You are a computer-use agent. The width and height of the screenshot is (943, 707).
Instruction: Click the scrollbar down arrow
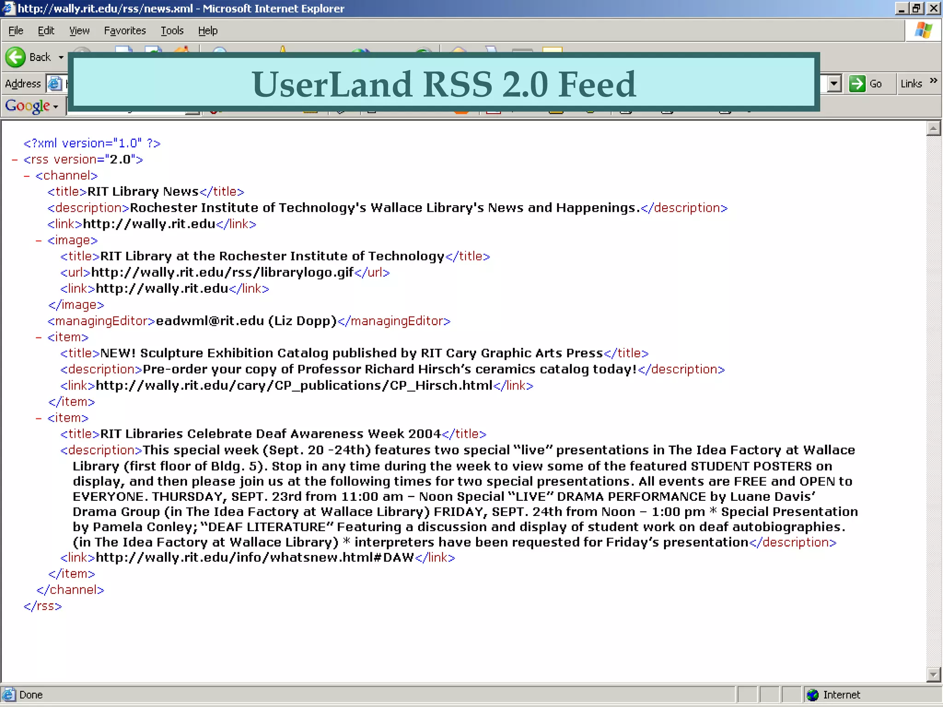click(x=933, y=675)
